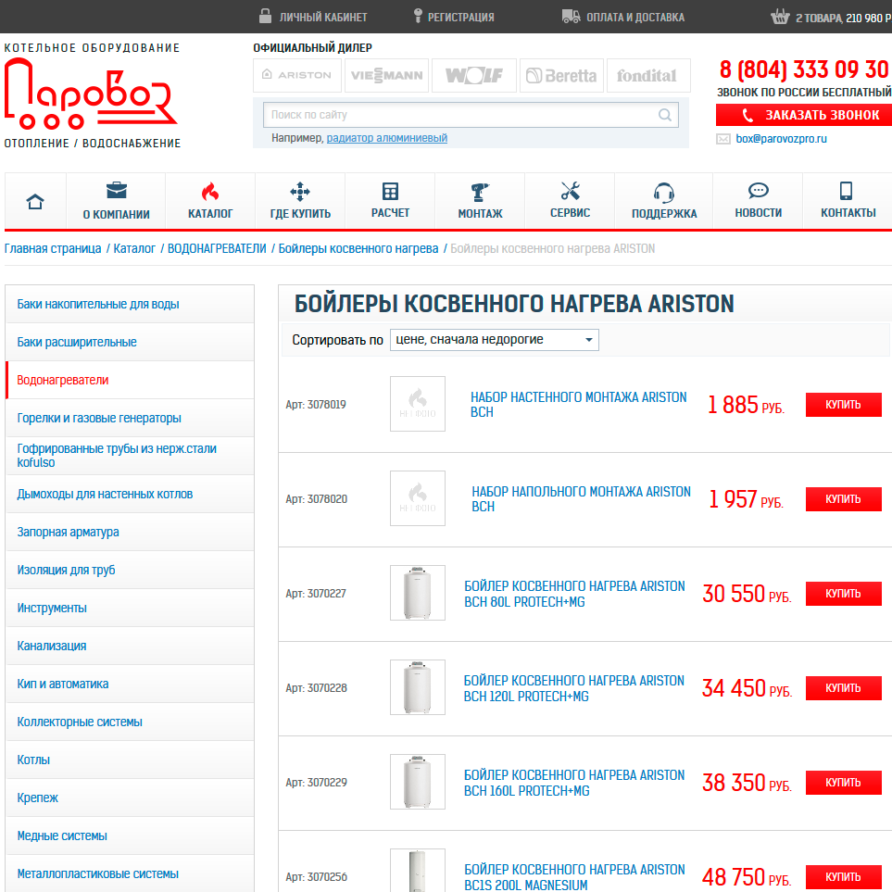Open the Личный кабинет link
892x892 pixels.
pos(323,17)
